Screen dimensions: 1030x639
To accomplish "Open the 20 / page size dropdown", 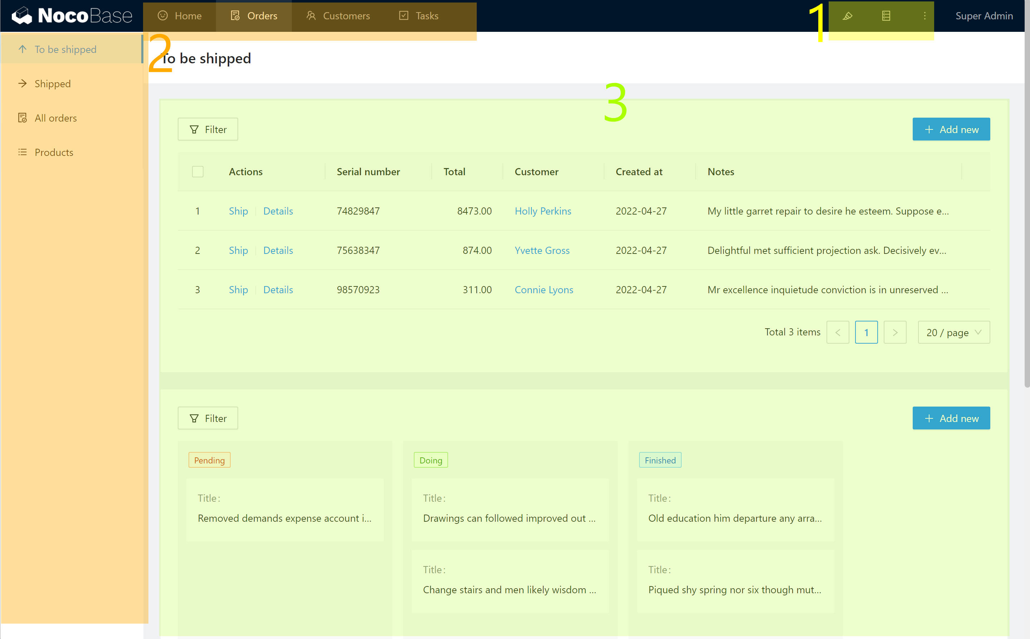I will pyautogui.click(x=953, y=332).
